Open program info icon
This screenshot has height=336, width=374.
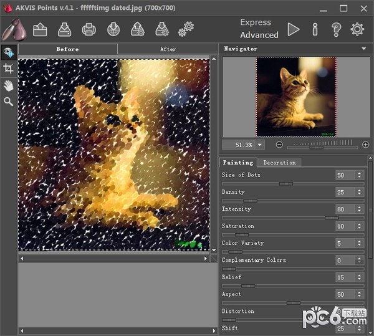click(315, 29)
